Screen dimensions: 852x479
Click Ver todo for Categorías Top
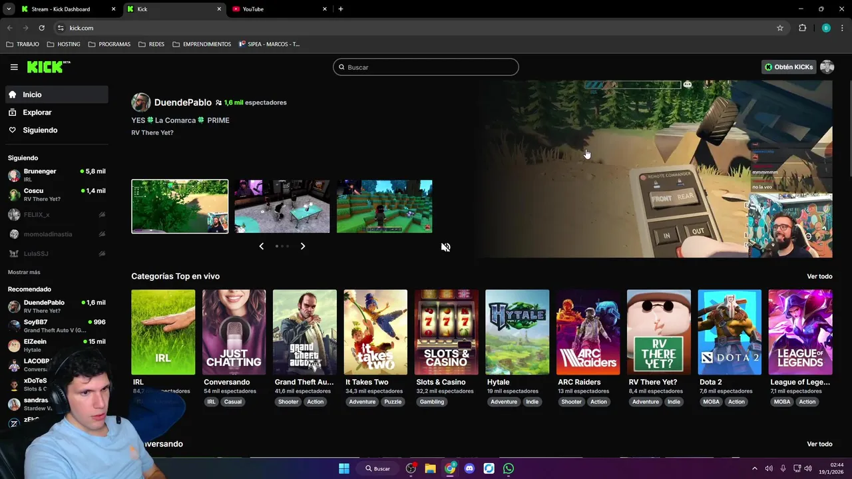click(x=819, y=276)
